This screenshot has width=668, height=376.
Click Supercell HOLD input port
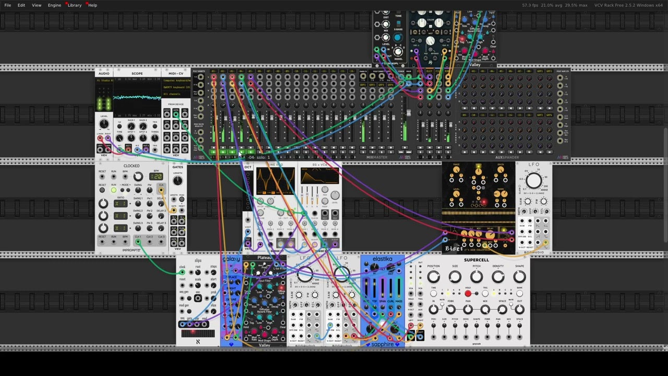(411, 304)
